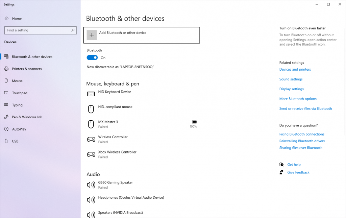Click Send or receive files via Bluetooth
346x218 pixels.
coord(305,109)
